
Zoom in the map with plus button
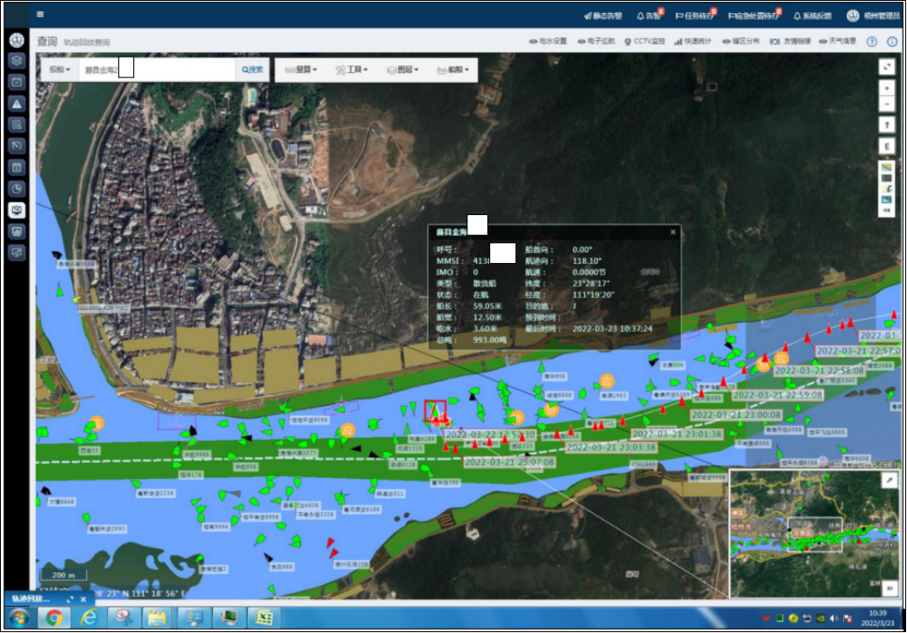click(887, 88)
